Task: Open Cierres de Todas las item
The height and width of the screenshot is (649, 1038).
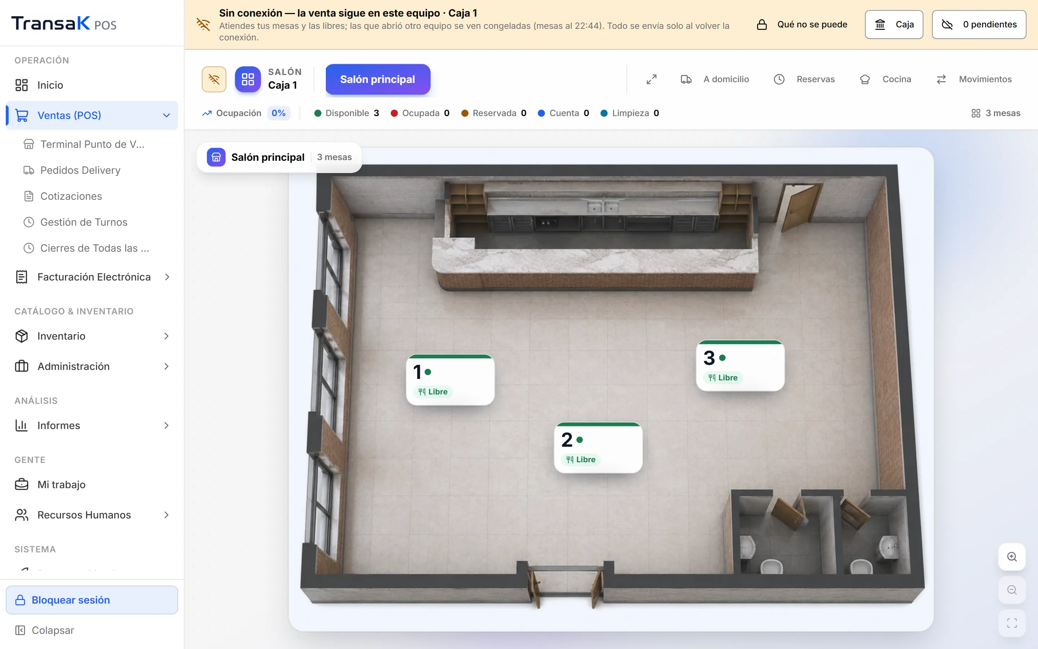Action: tap(92, 248)
